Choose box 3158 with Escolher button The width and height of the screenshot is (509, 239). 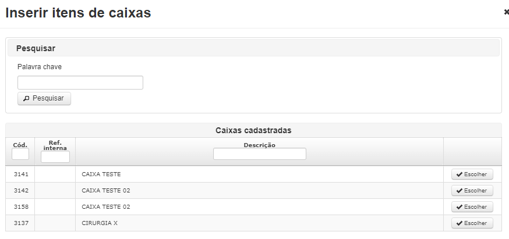click(x=472, y=207)
